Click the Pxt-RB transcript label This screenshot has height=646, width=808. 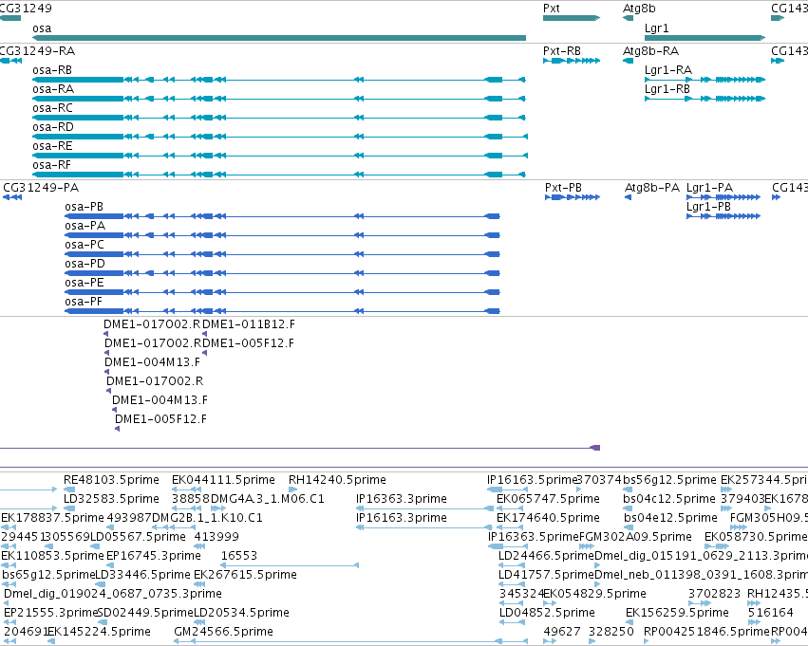[562, 51]
